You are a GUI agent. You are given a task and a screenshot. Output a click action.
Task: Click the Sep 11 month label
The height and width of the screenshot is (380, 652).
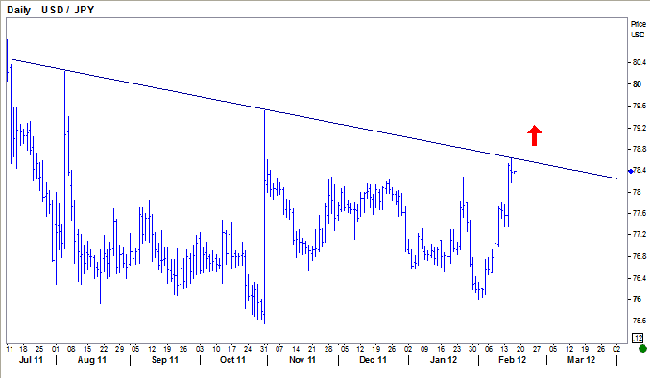point(164,359)
